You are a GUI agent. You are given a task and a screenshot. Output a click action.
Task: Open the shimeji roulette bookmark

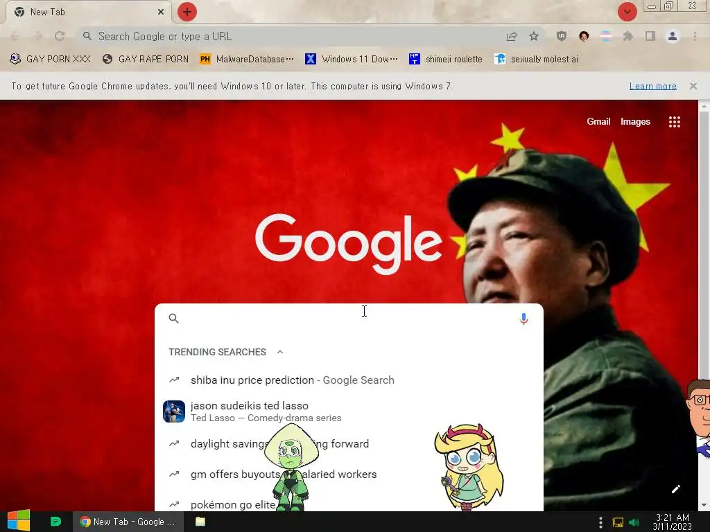coord(446,59)
